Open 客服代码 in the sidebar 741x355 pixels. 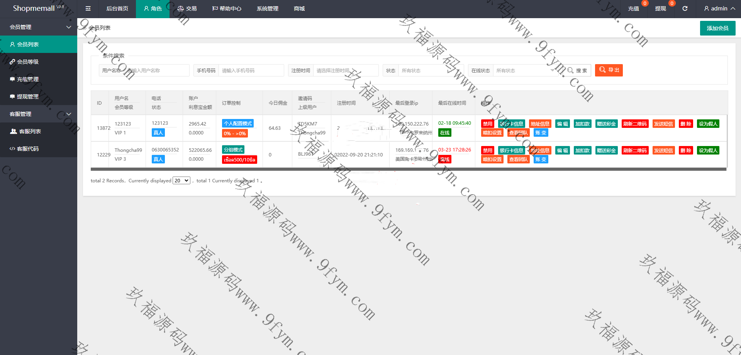[27, 149]
